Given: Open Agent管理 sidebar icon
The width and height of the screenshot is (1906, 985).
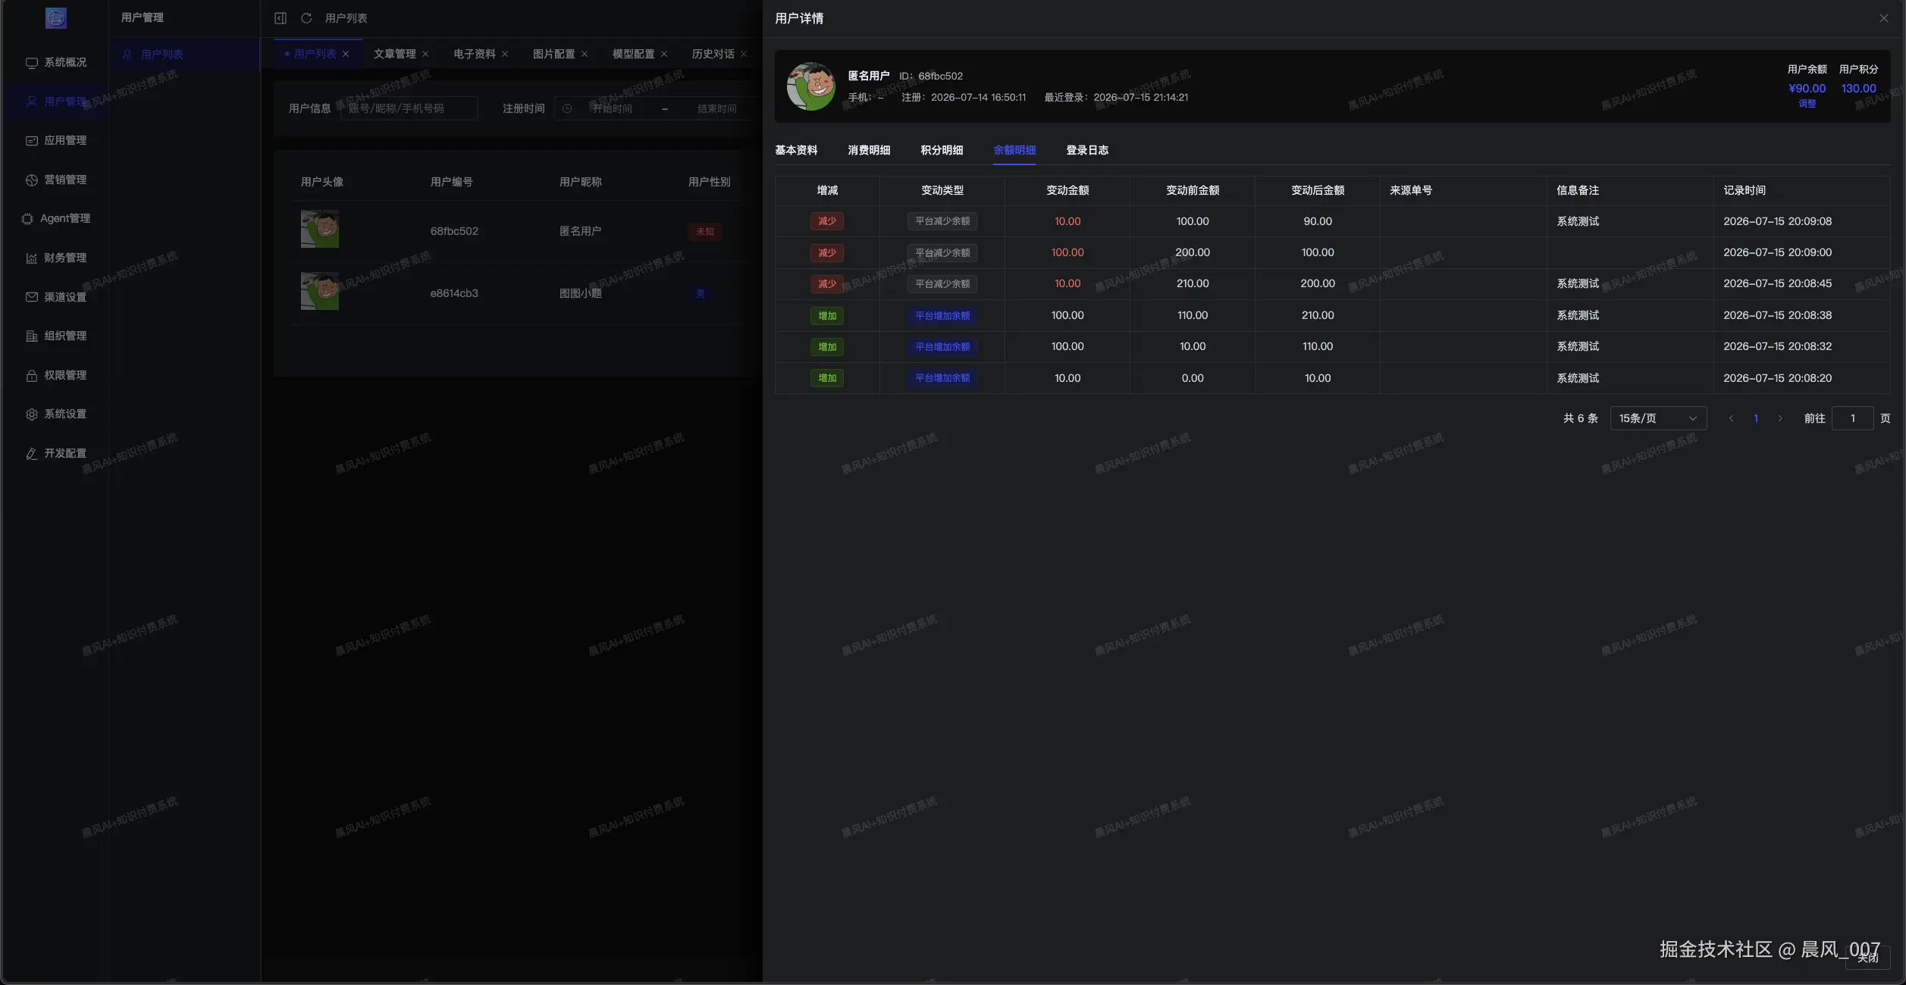Looking at the screenshot, I should click(27, 219).
